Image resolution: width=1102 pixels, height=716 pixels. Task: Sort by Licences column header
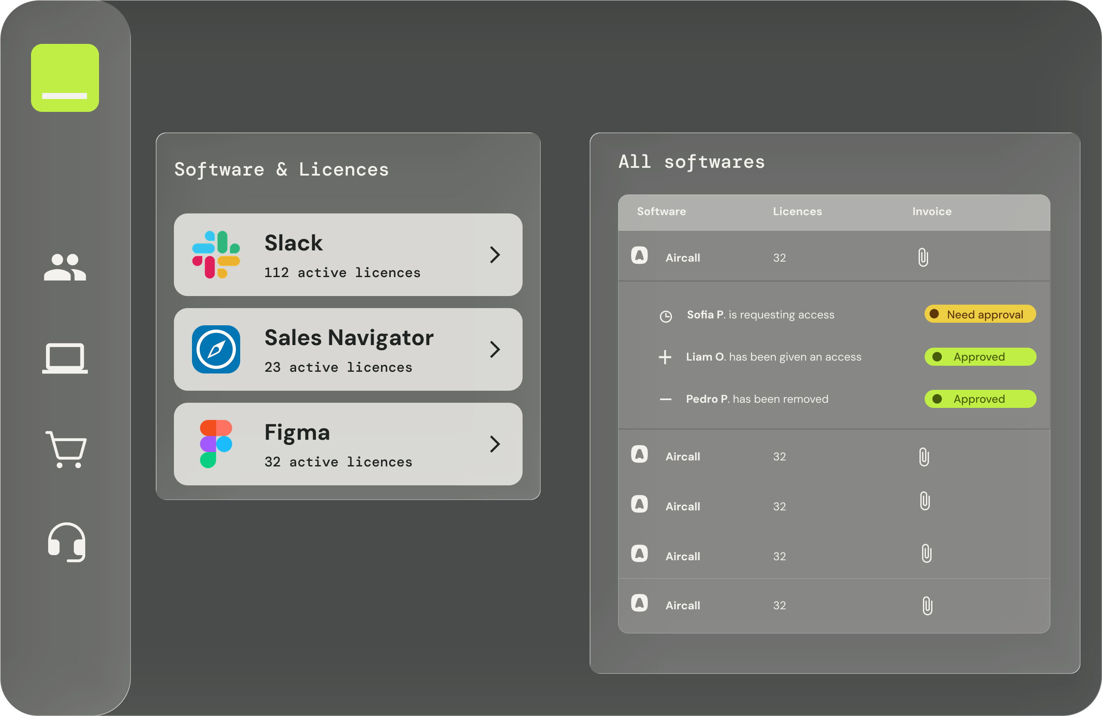click(797, 212)
